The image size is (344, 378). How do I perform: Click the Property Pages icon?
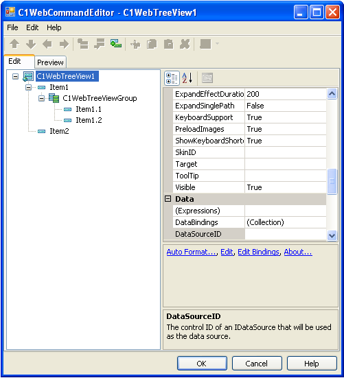click(207, 78)
